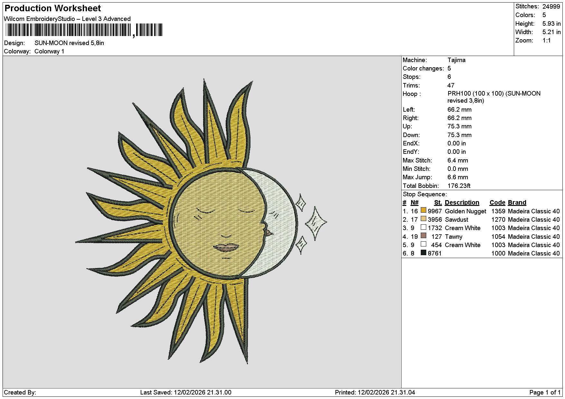The height and width of the screenshot is (399, 565).
Task: Click the 'Code' column header
Action: pos(497,202)
